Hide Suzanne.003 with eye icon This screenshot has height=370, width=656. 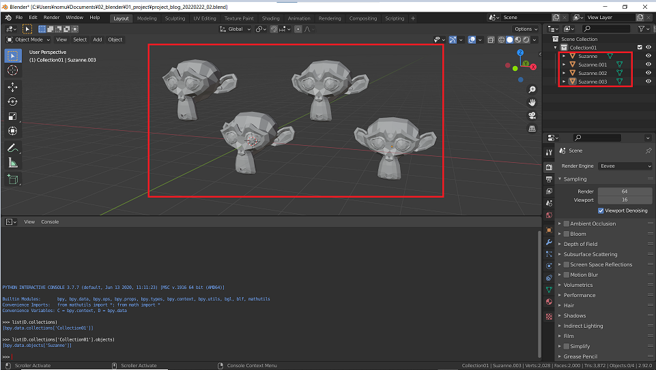pyautogui.click(x=648, y=82)
